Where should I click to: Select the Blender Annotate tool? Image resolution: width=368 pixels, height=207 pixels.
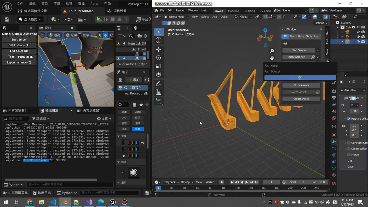(x=158, y=84)
